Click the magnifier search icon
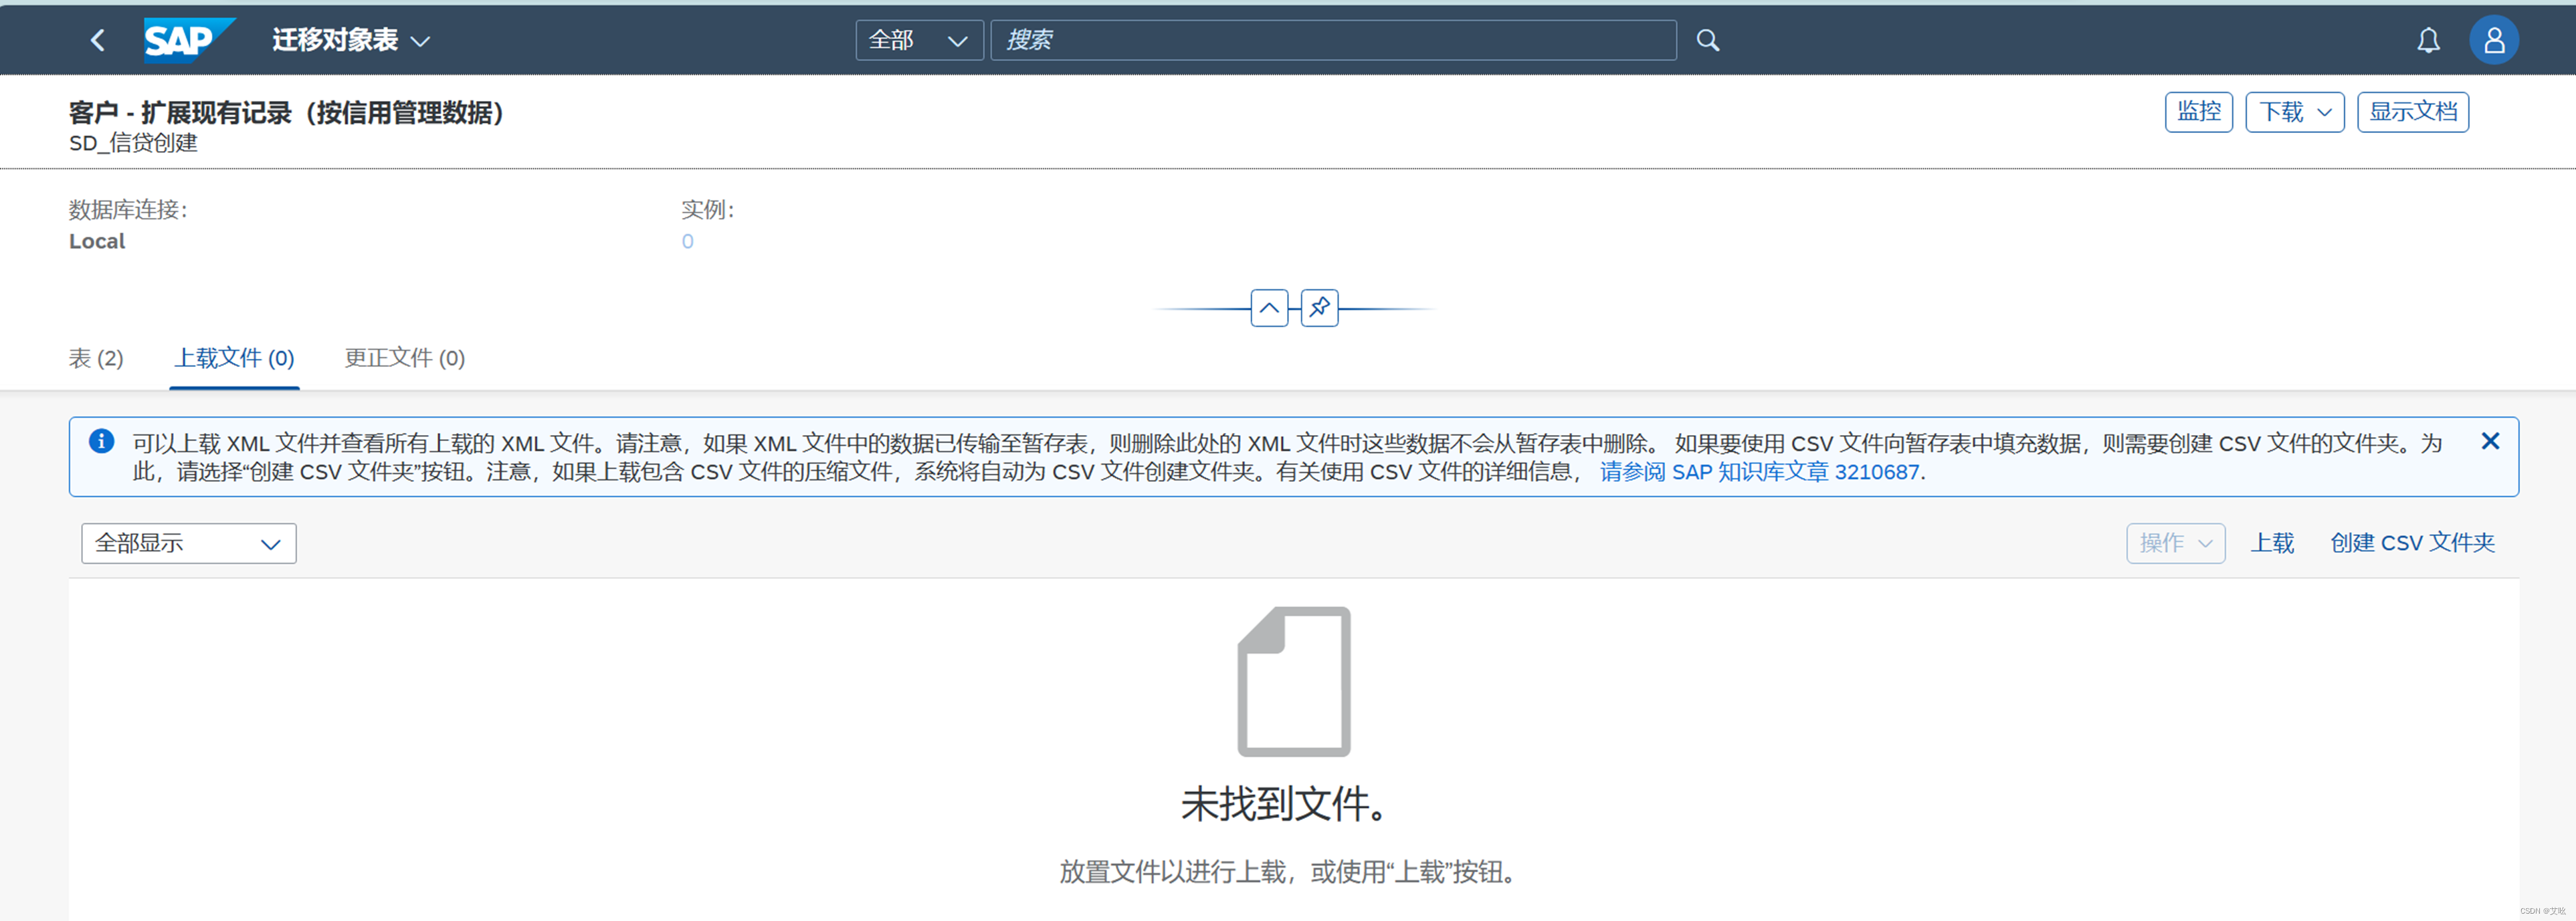Screen dimensions: 2576x921 coord(1708,40)
